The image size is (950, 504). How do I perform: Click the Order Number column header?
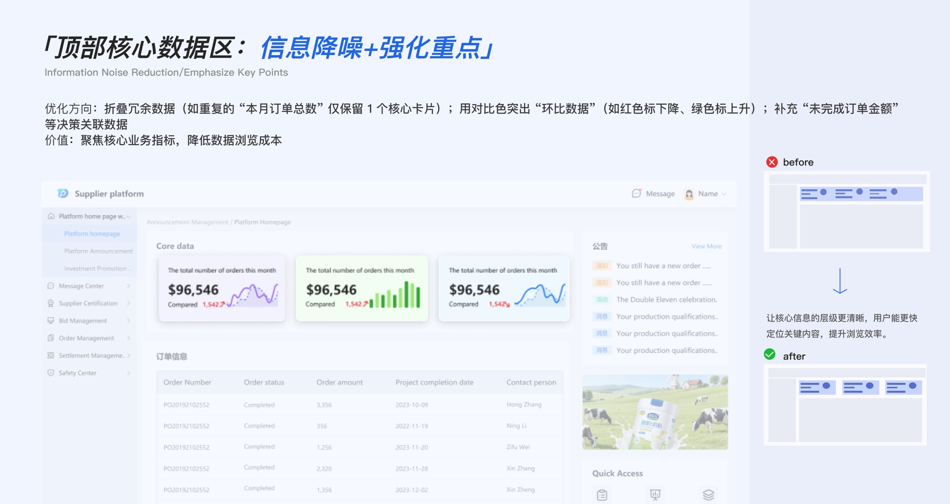(x=188, y=382)
